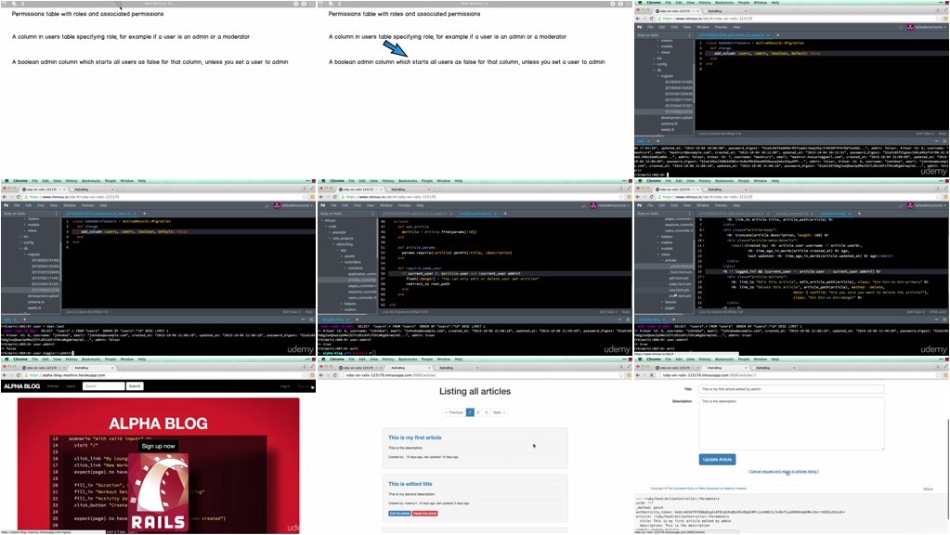Open the 'This is edited title' article link

tap(410, 484)
